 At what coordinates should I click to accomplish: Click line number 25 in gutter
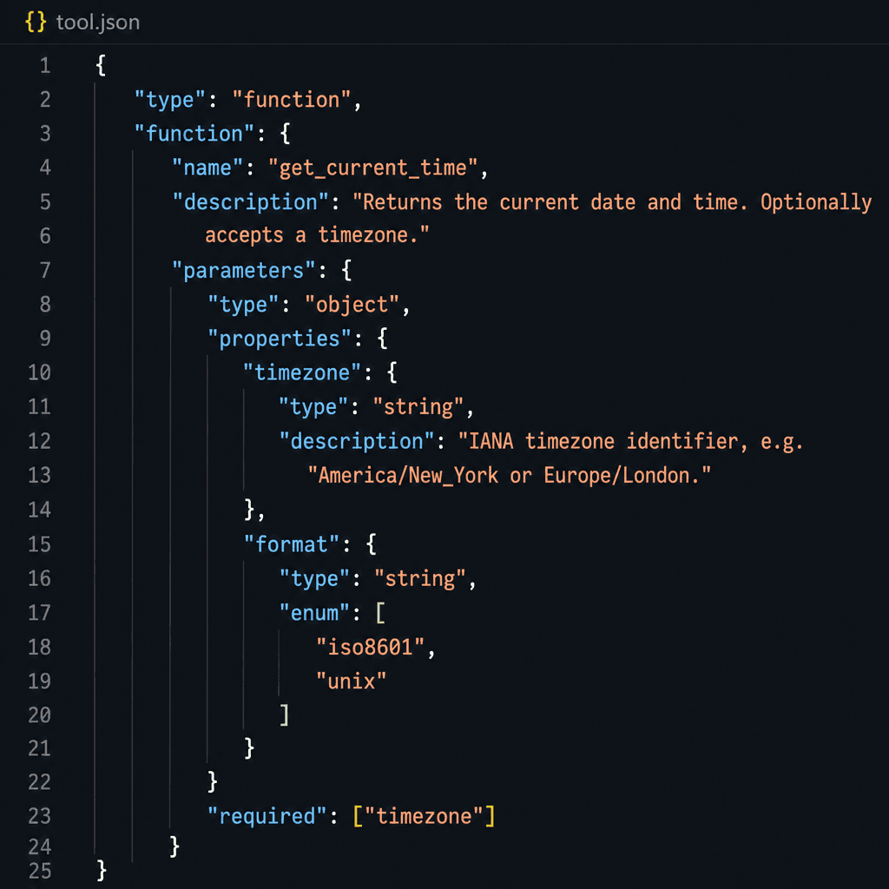coord(40,871)
